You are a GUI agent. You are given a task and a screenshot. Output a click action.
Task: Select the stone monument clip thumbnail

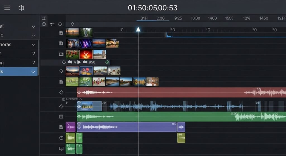tap(100, 54)
